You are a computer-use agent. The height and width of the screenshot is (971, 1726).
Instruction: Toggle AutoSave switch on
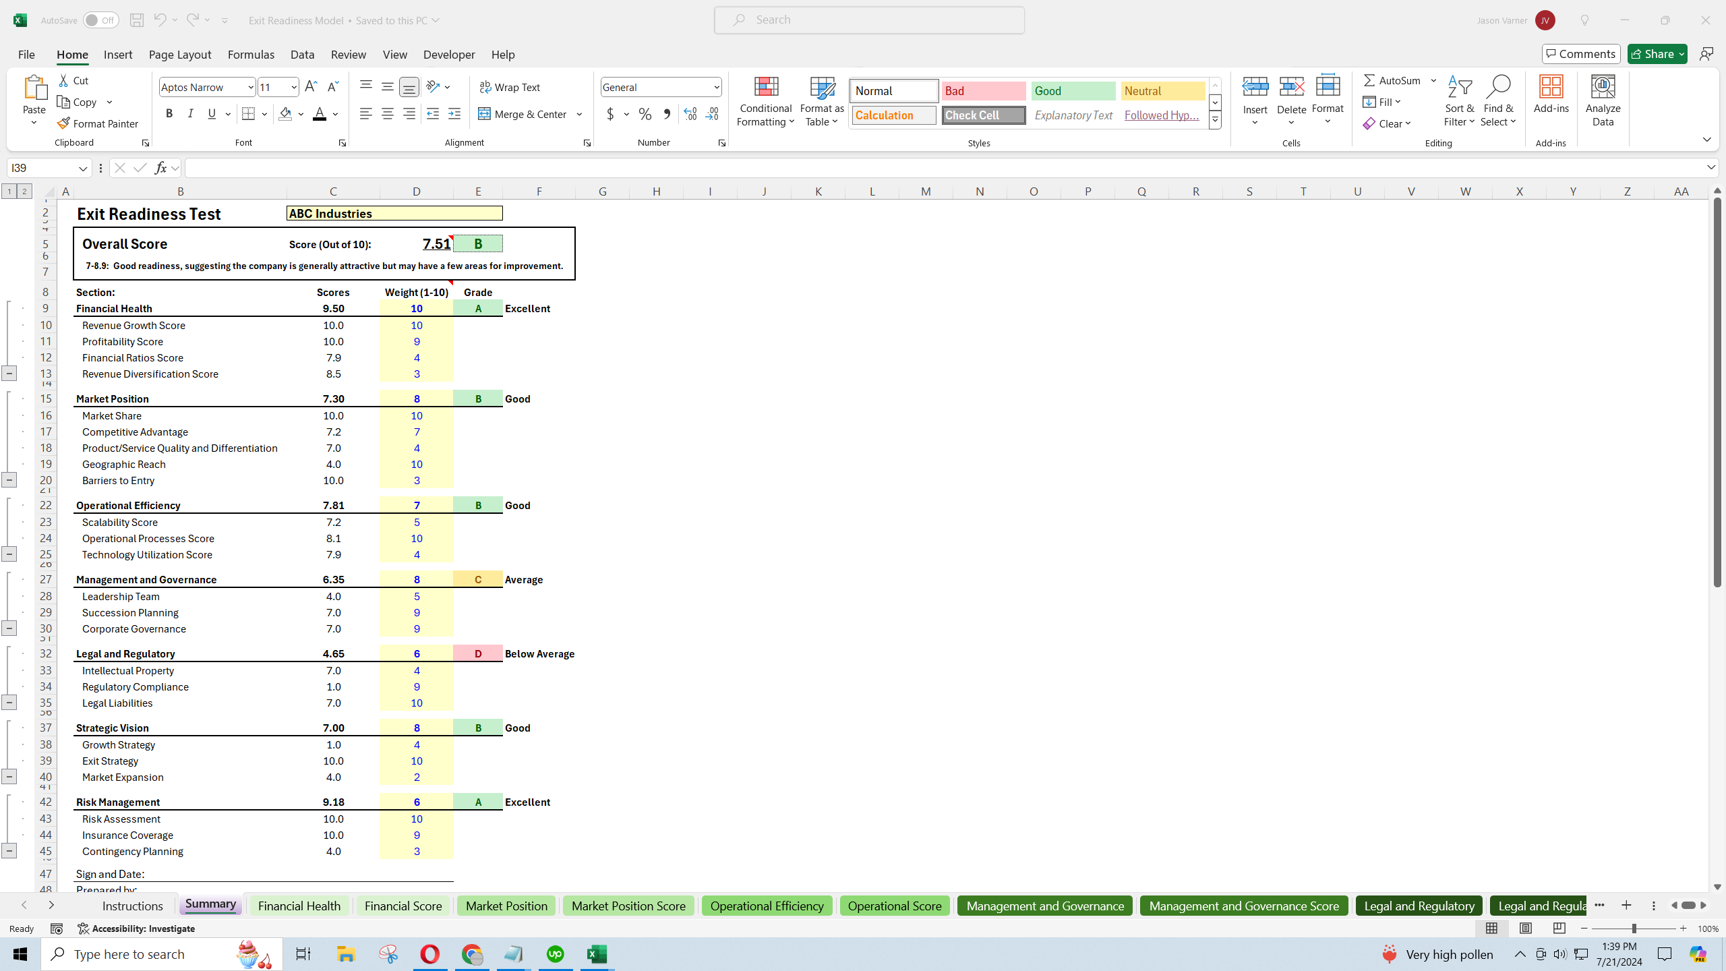pos(100,20)
